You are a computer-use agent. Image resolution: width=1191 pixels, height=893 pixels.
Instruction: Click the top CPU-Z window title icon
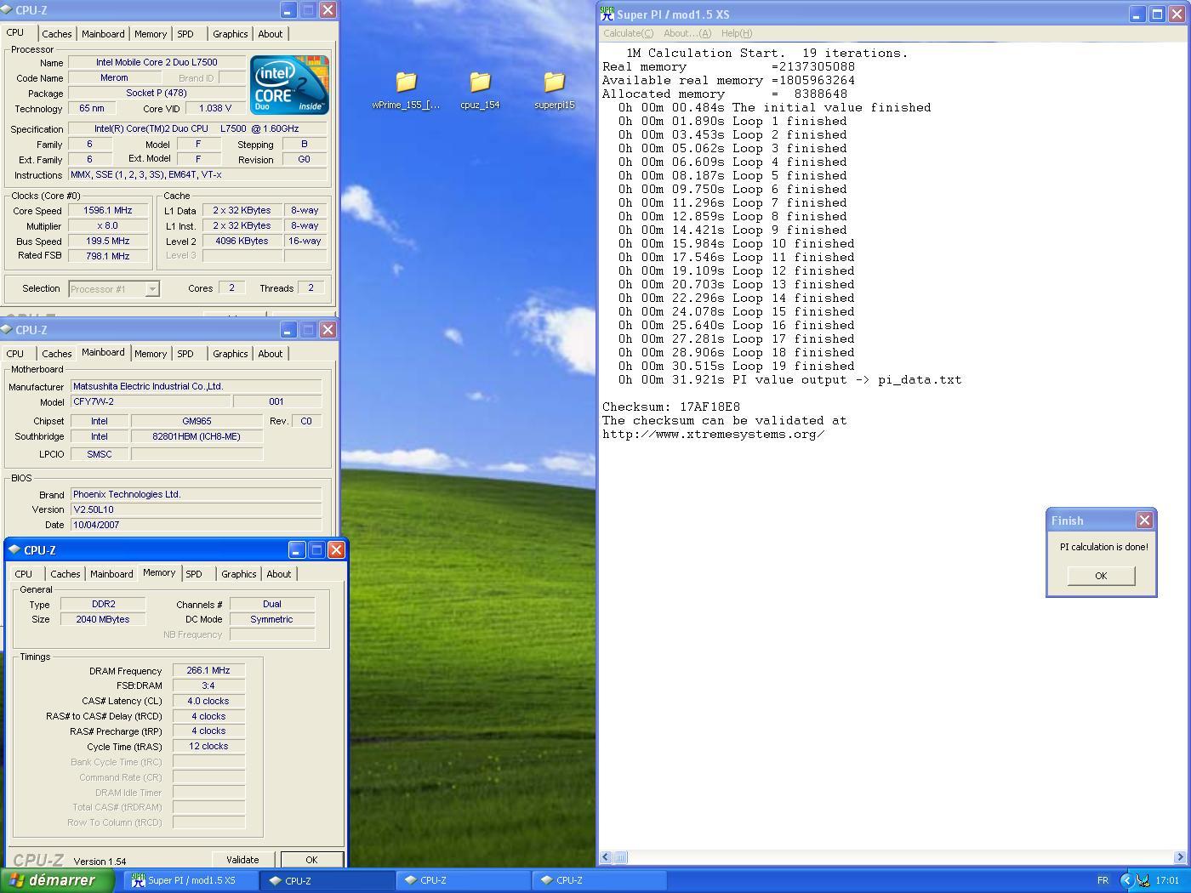pyautogui.click(x=7, y=10)
